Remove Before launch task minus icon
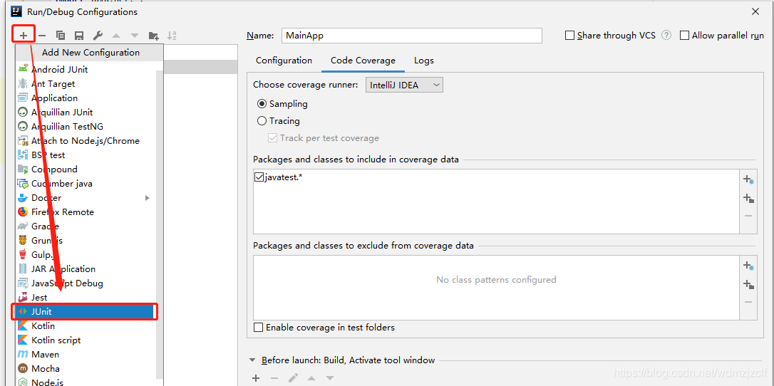774x386 pixels. coord(274,379)
